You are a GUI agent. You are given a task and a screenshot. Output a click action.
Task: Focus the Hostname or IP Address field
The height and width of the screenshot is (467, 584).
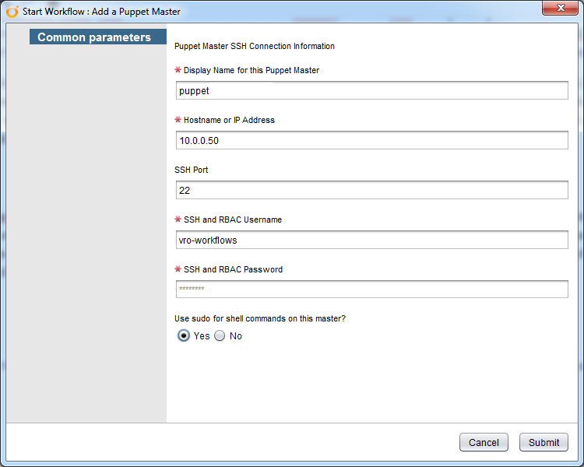tap(372, 141)
